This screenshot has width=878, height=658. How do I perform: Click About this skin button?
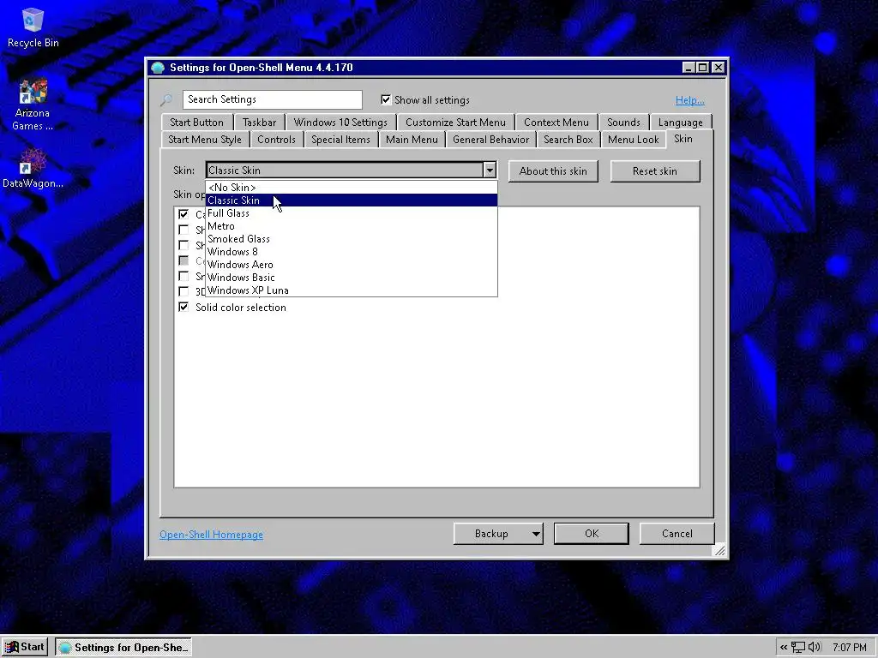(553, 171)
